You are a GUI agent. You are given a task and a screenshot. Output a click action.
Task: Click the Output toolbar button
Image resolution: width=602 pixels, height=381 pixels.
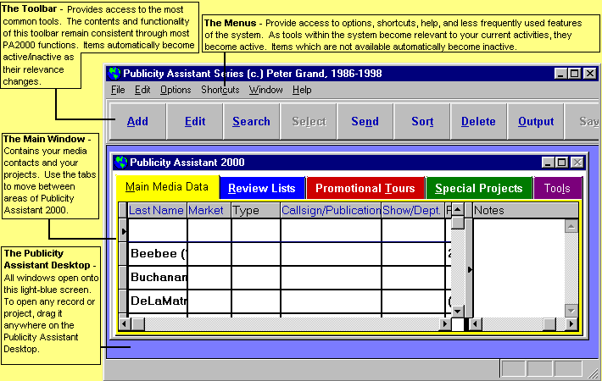pyautogui.click(x=536, y=122)
